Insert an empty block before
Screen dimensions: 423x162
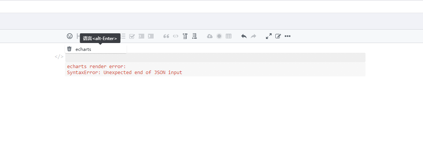tap(185, 36)
